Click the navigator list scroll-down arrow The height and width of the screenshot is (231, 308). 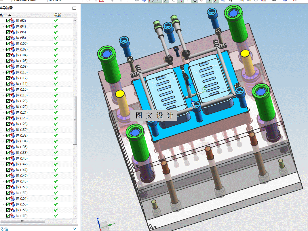click(x=75, y=216)
